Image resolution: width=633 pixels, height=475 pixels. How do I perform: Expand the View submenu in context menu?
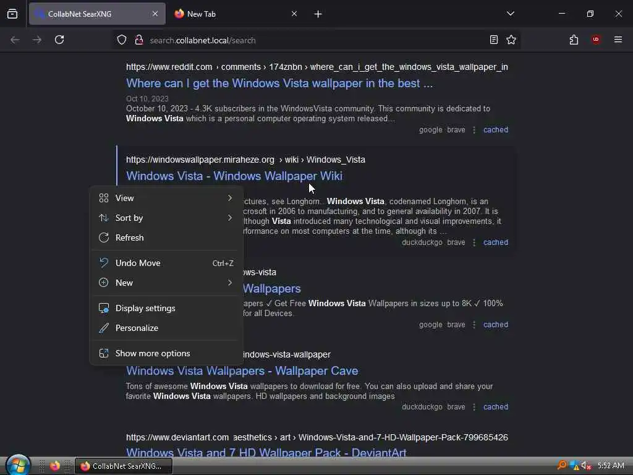[166, 198]
